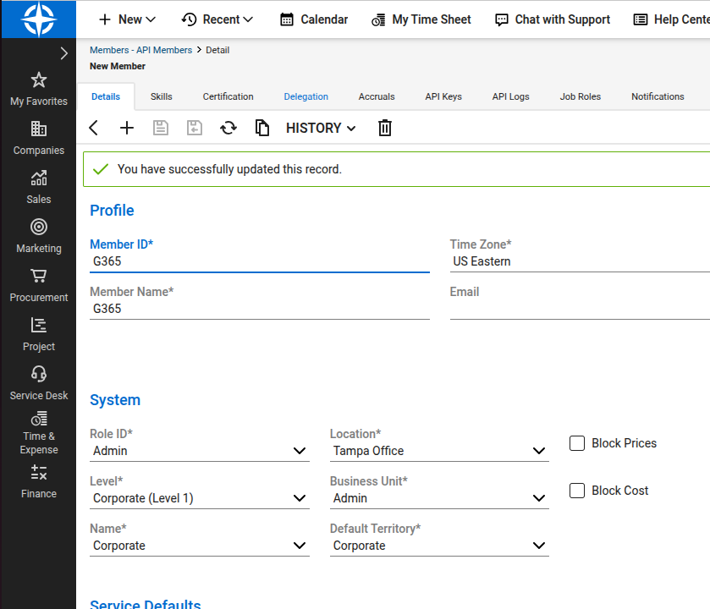The height and width of the screenshot is (609, 710).
Task: Switch to the Details tab
Action: click(106, 96)
